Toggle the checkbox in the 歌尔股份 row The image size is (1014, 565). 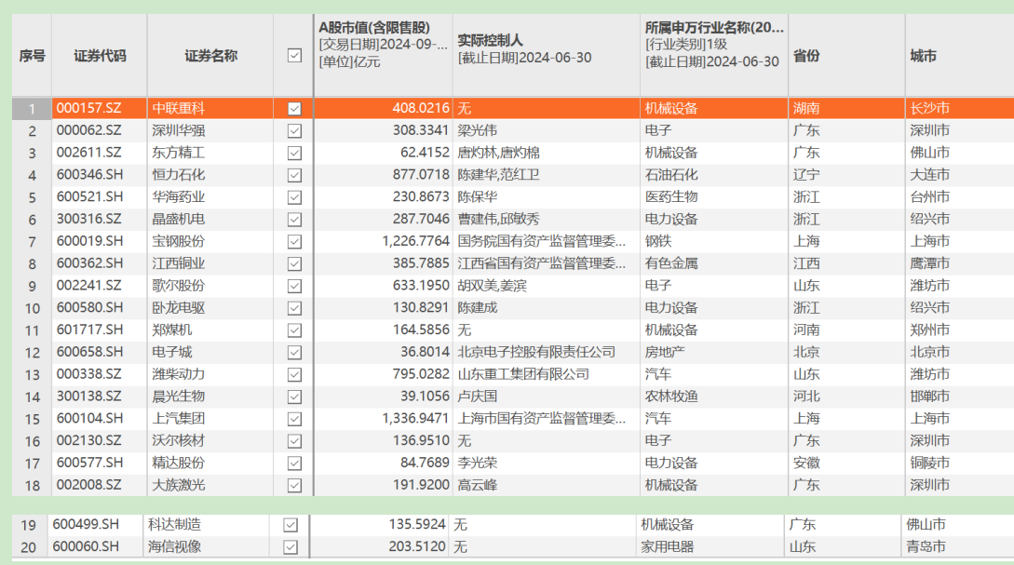[294, 286]
